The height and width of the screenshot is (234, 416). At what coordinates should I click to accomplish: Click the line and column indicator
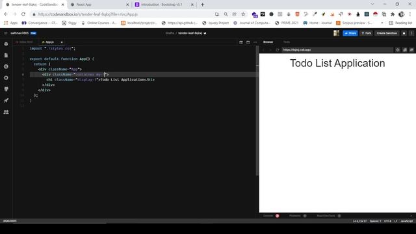click(359, 221)
